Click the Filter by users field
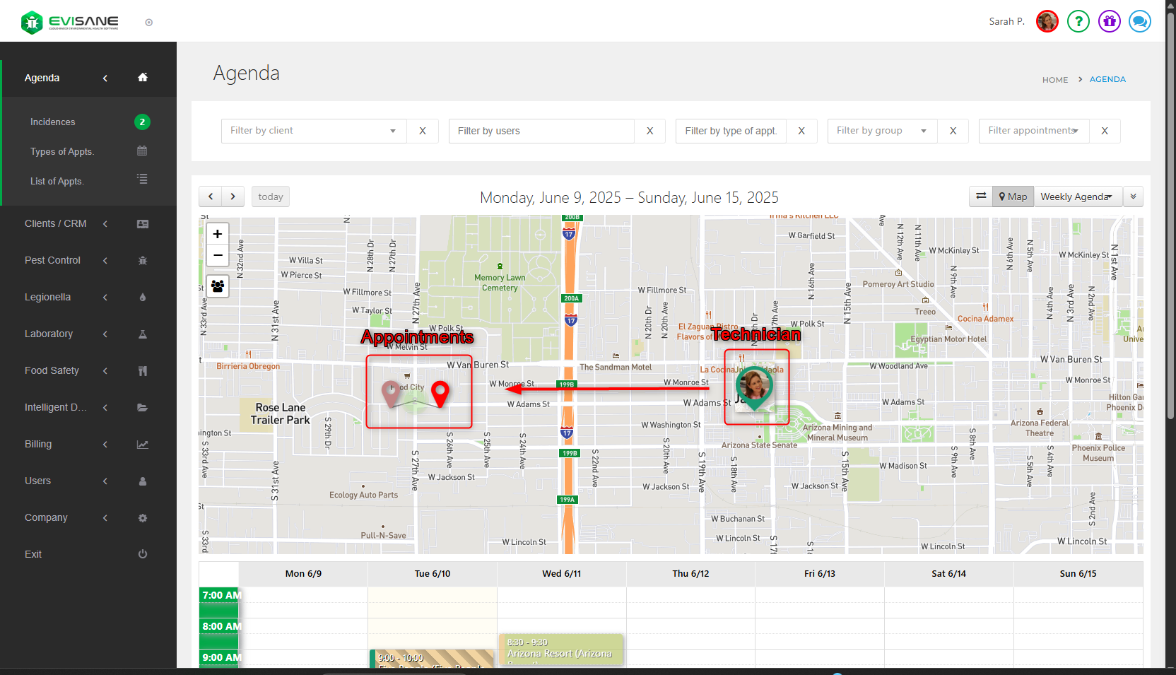 coord(541,131)
